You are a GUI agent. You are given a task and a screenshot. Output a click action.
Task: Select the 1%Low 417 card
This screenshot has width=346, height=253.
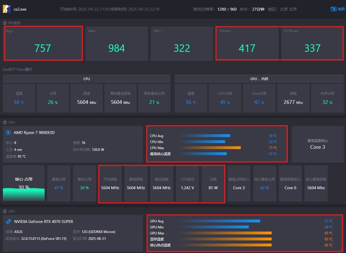[x=247, y=44]
